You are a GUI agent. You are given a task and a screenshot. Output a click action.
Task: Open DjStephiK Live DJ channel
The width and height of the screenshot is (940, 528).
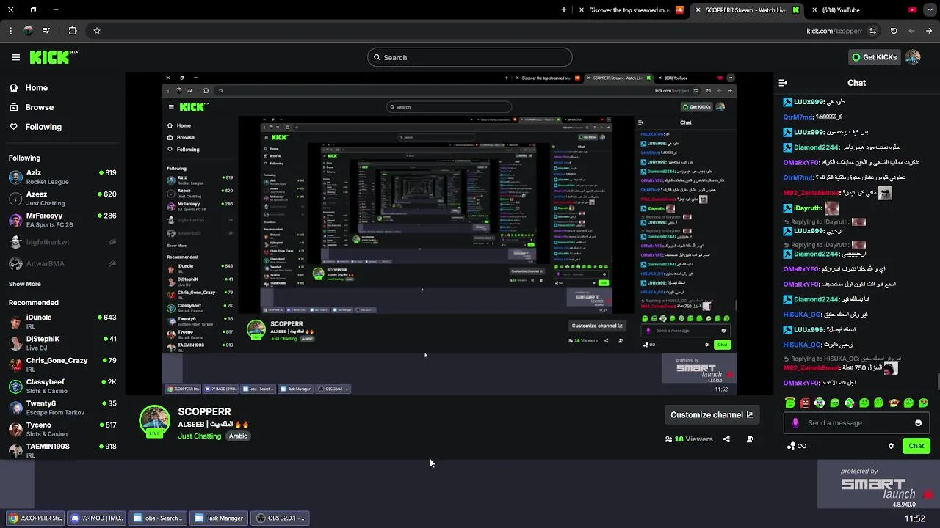coord(62,343)
